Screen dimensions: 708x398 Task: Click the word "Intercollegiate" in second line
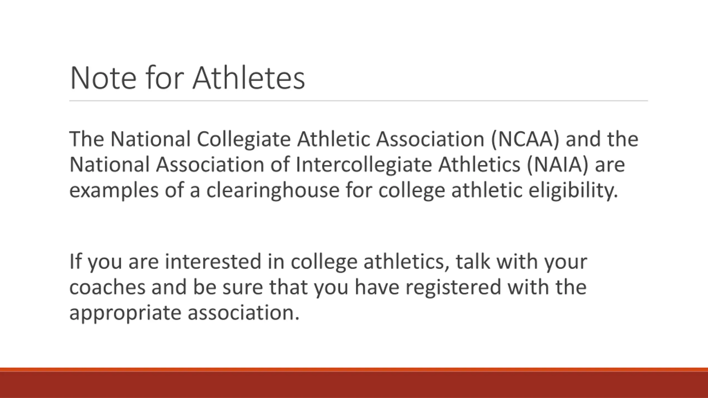tap(364, 165)
